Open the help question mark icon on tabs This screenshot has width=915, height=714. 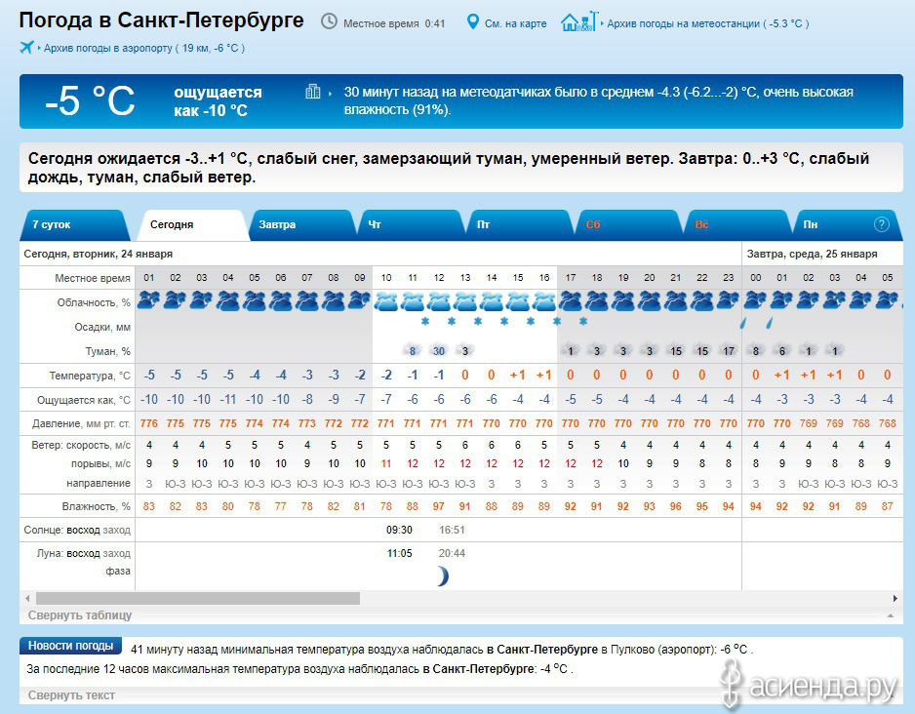pos(881,224)
